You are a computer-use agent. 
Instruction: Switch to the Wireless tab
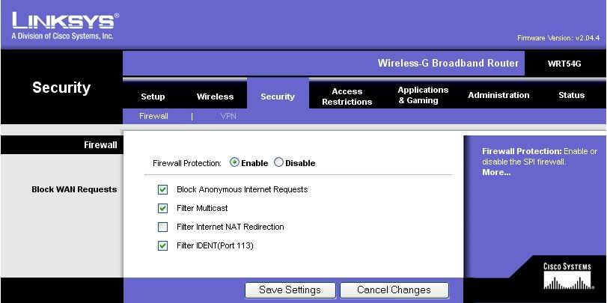tap(215, 97)
